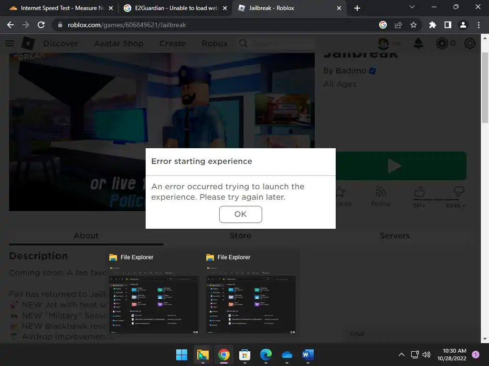The width and height of the screenshot is (489, 366).
Task: Click the address bar URL
Action: click(127, 25)
